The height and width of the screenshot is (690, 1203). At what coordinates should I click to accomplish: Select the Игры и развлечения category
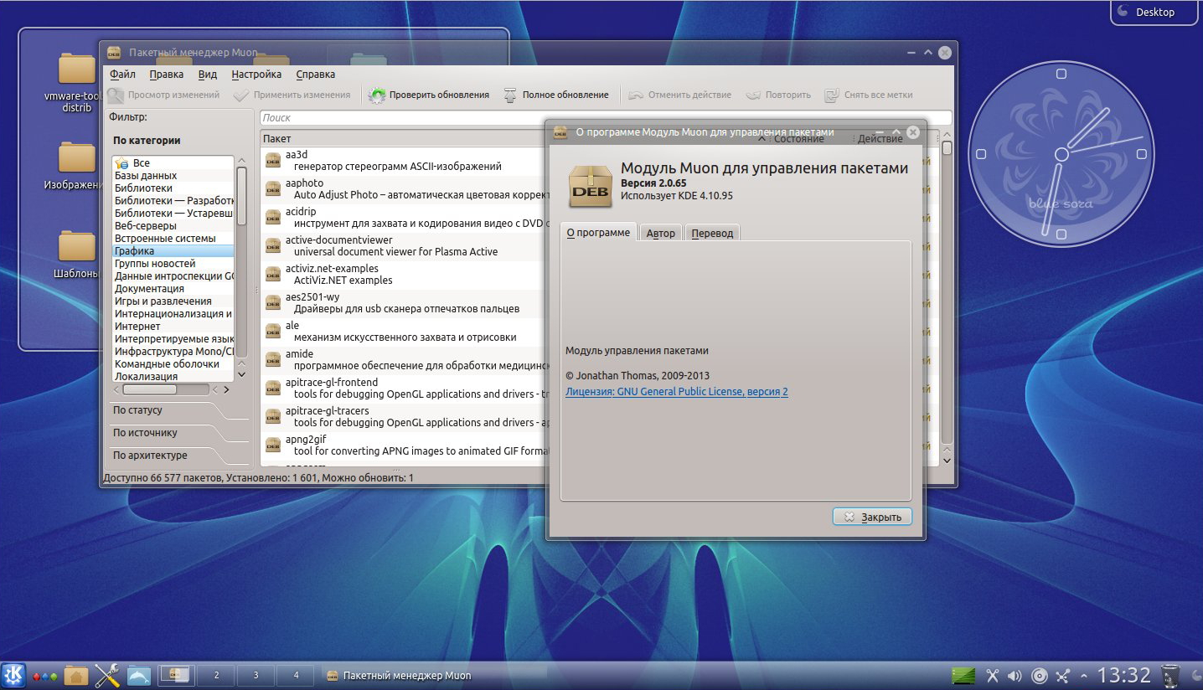click(173, 301)
